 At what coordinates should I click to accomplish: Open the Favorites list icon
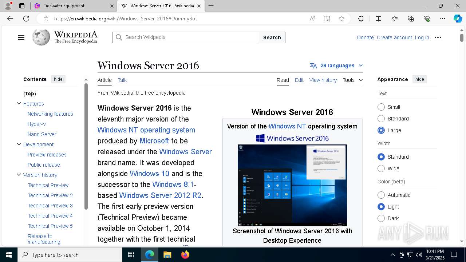click(x=395, y=19)
